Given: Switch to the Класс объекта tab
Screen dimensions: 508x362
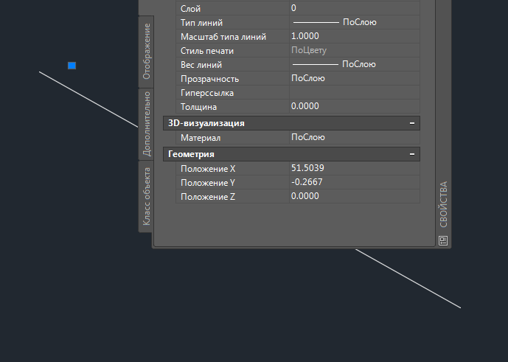Looking at the screenshot, I should point(147,196).
